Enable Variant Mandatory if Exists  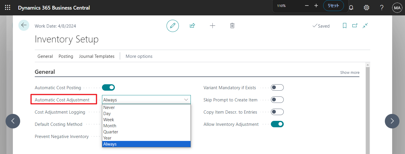[277, 87]
